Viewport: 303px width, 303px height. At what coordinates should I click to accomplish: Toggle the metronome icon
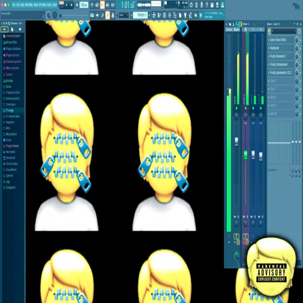click(x=92, y=5)
